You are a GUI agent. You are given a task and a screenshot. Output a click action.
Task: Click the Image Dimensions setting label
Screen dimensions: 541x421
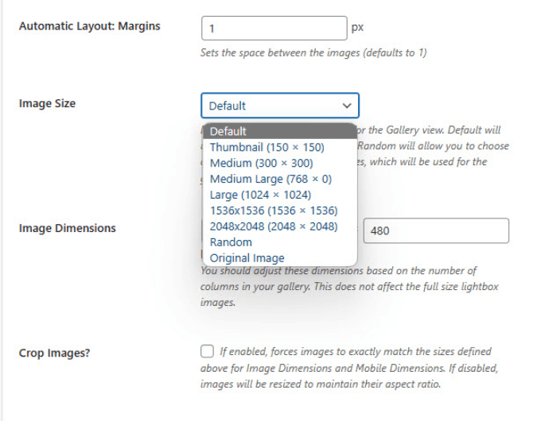tap(67, 228)
